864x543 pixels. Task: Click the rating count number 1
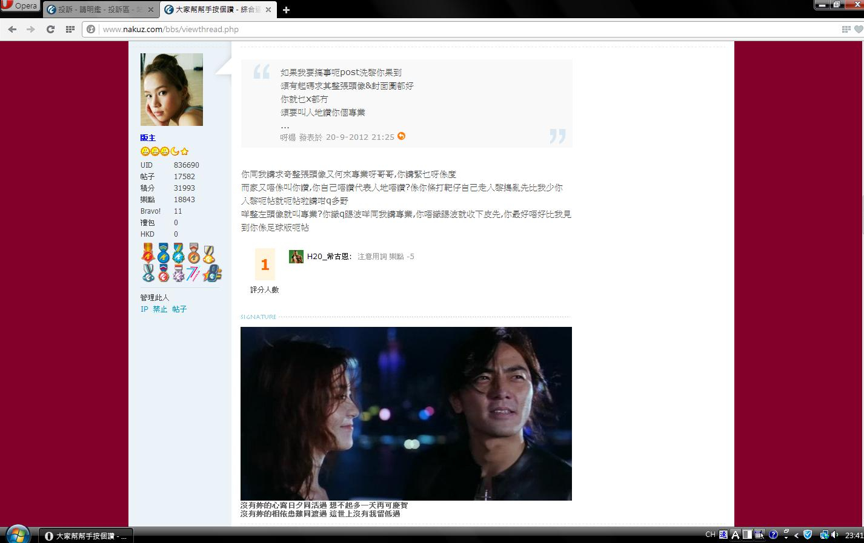[265, 264]
